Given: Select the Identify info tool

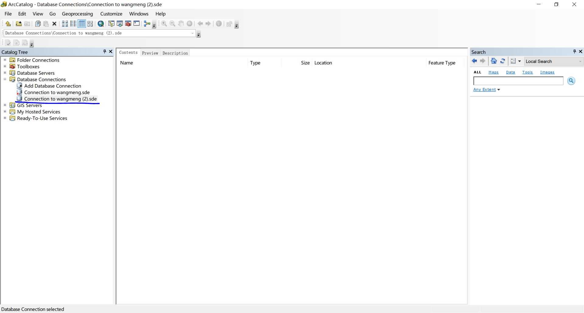Looking at the screenshot, I should click(219, 24).
